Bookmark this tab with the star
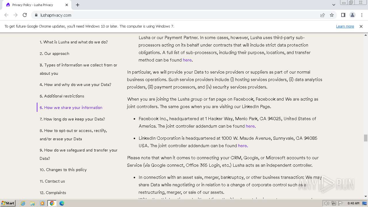The width and height of the screenshot is (368, 207). 332,15
